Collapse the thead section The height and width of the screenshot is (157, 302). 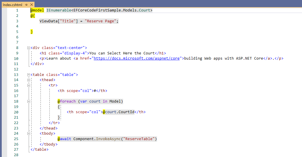(29, 80)
